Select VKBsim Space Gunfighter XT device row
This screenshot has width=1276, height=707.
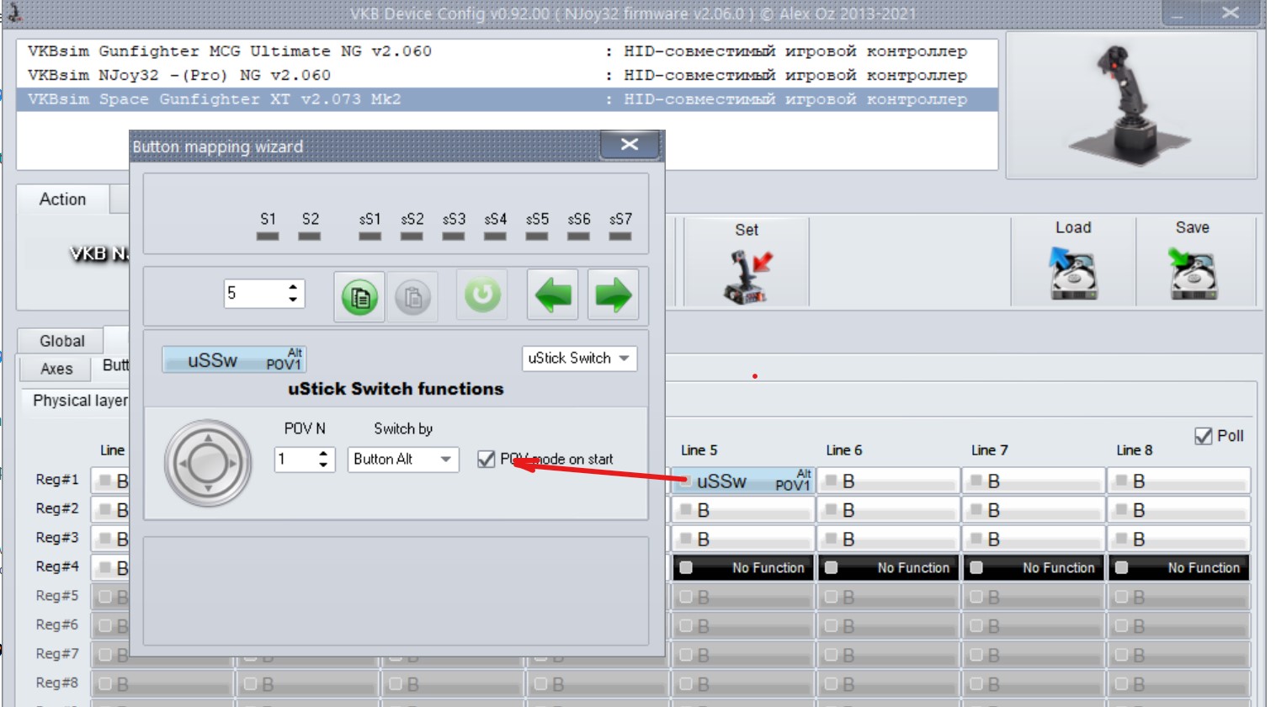tap(507, 99)
